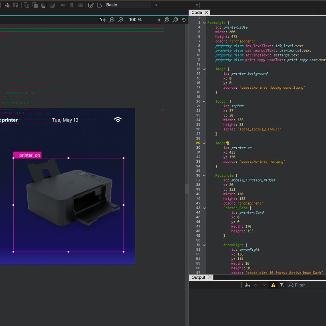The width and height of the screenshot is (326, 326).
Task: Click the edit annotation pencil icon
Action: [x=91, y=5]
